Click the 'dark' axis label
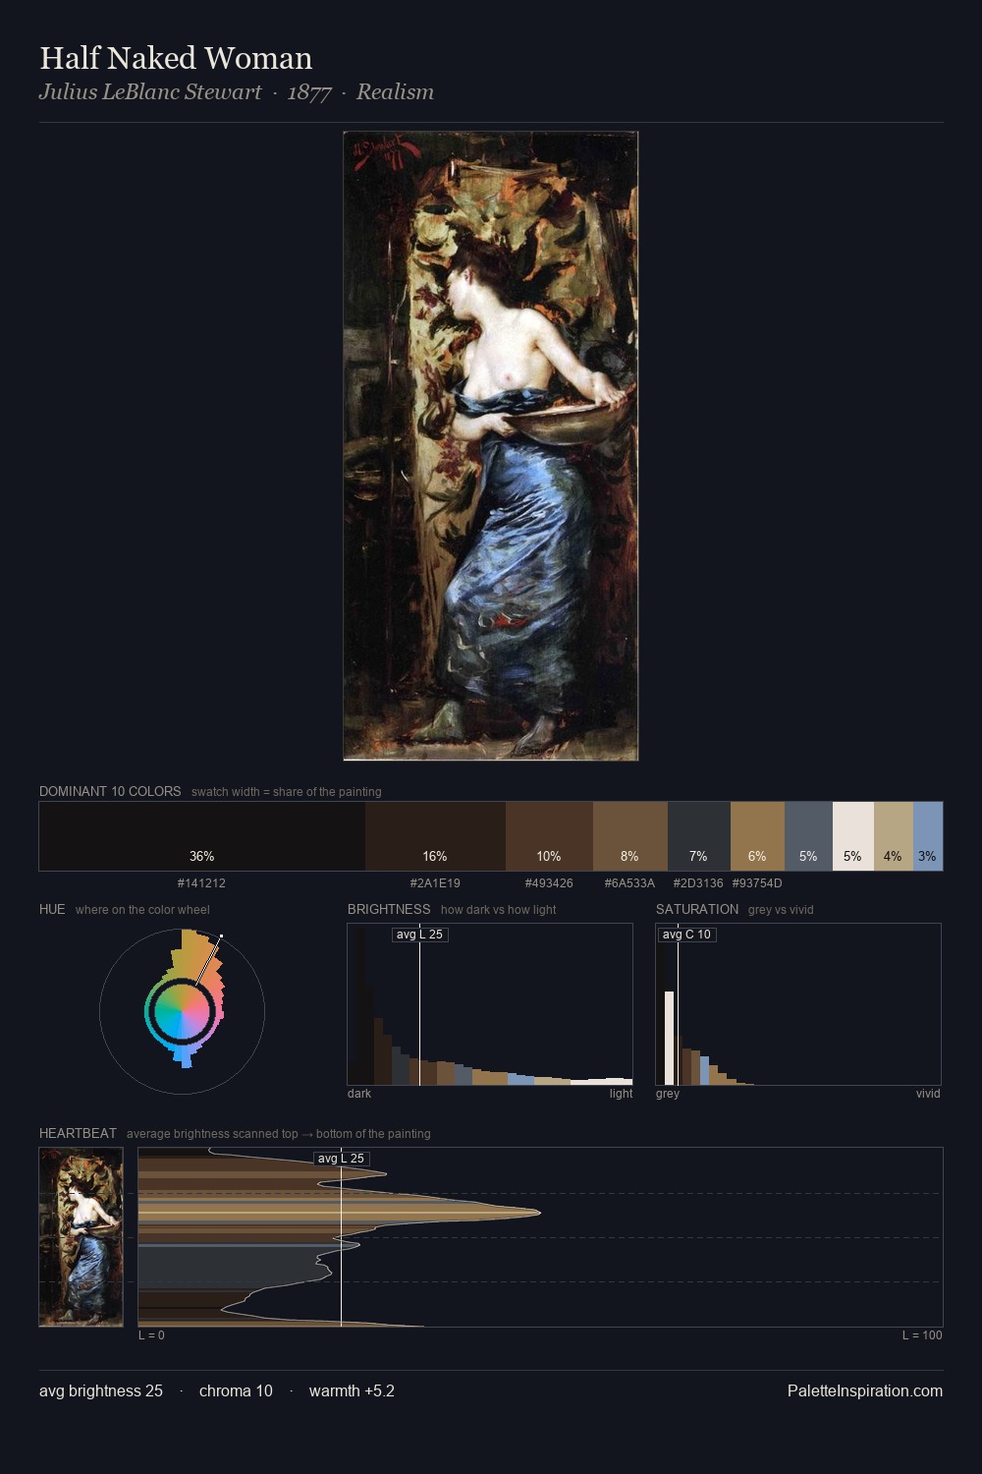 point(359,1094)
